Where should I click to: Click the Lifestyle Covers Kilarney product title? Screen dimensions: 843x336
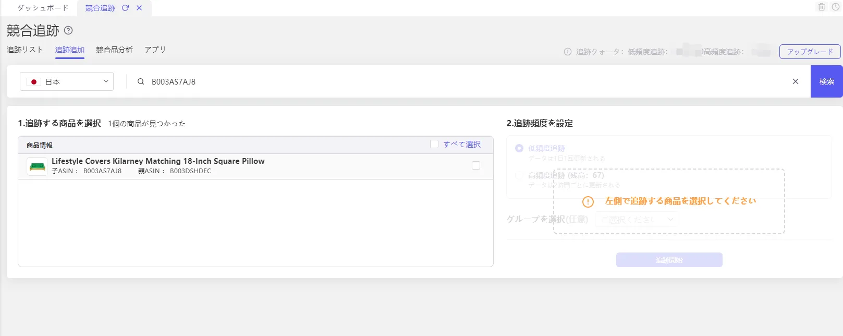pos(158,161)
